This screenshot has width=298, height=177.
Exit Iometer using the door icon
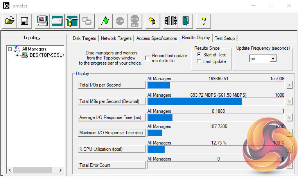click(185, 21)
